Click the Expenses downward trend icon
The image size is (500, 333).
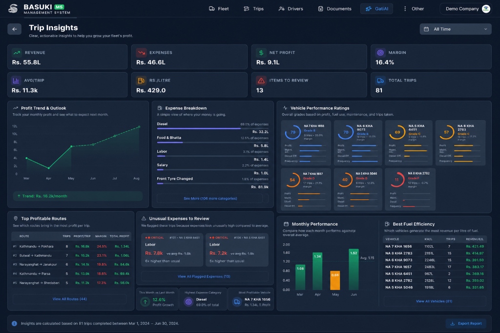[141, 53]
